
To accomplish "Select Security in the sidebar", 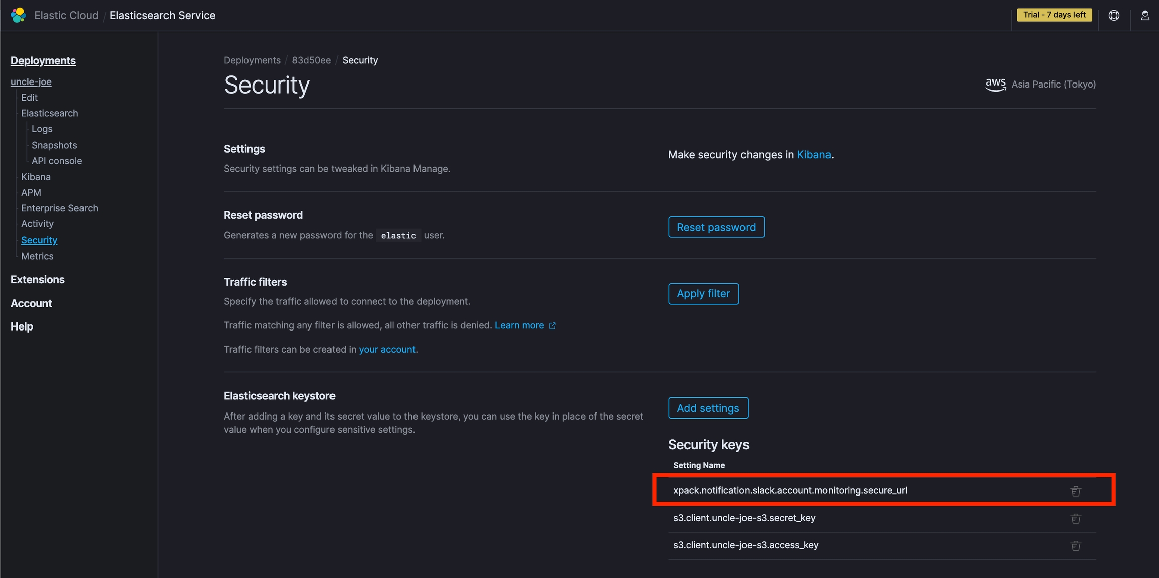I will point(39,240).
